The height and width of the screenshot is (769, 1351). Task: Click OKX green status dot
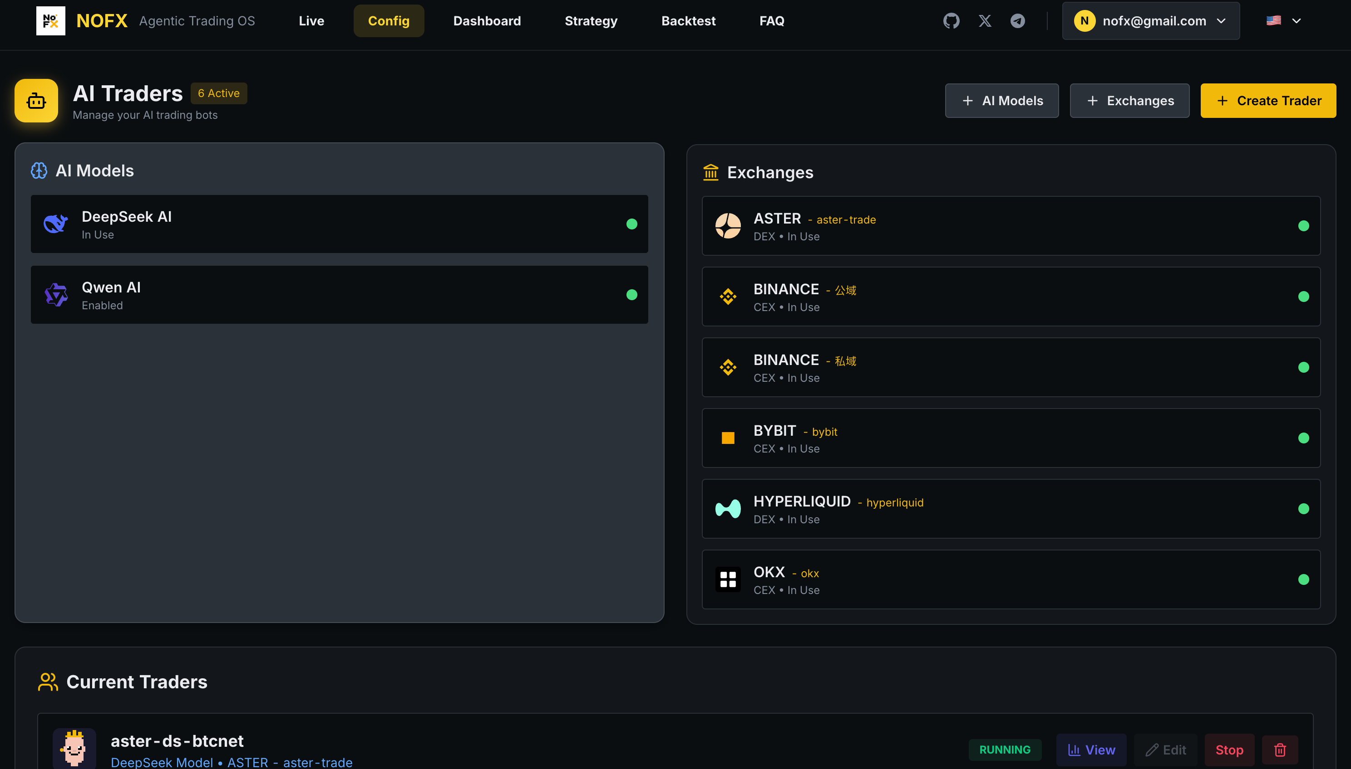pyautogui.click(x=1304, y=580)
